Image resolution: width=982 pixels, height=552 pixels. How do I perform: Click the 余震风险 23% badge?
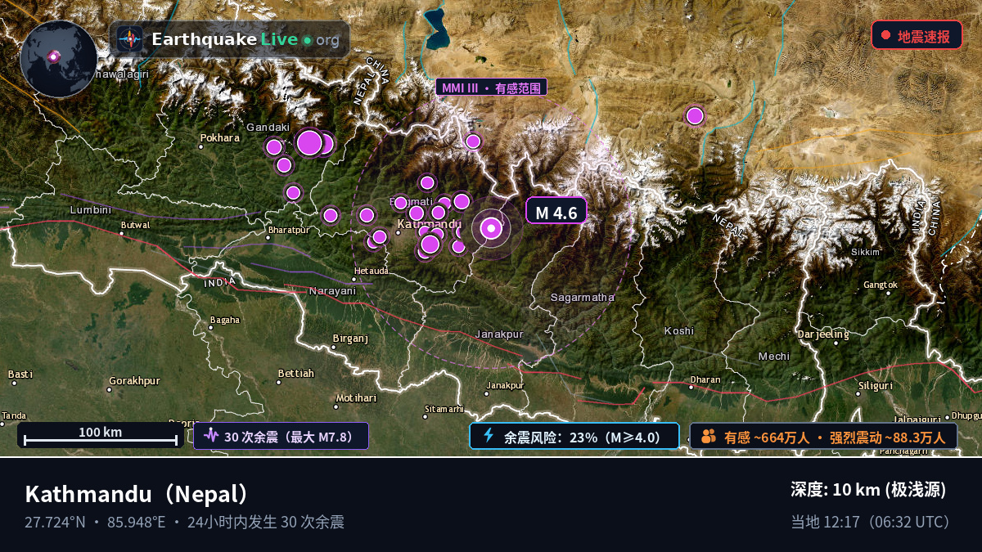coord(574,436)
